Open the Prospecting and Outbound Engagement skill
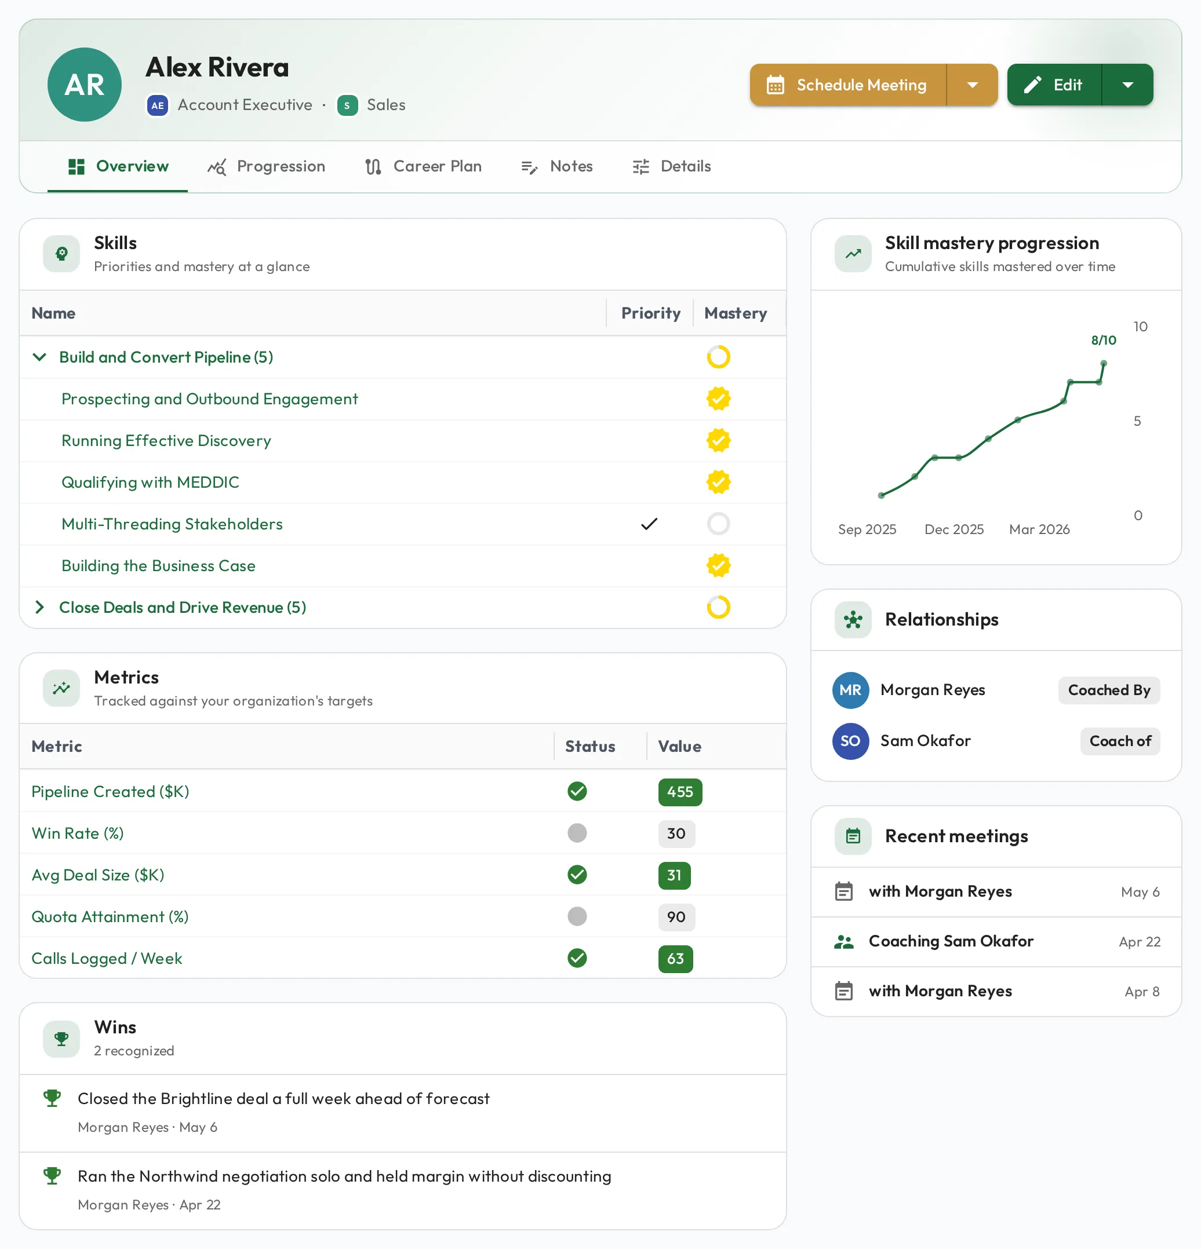 pos(209,399)
